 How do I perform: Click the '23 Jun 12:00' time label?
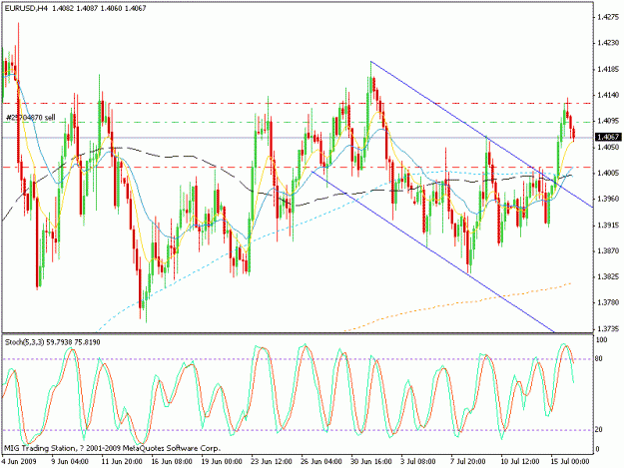coord(272,461)
